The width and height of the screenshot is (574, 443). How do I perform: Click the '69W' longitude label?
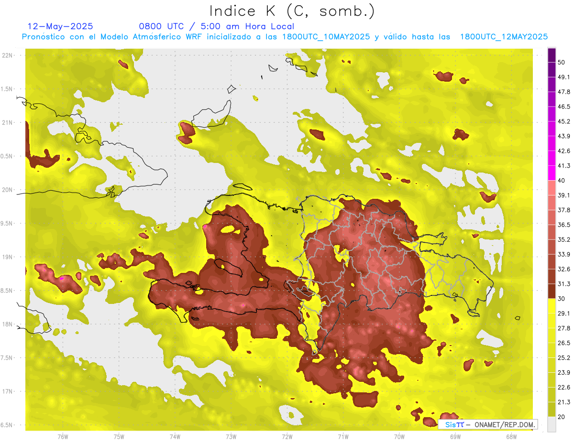coord(455,437)
